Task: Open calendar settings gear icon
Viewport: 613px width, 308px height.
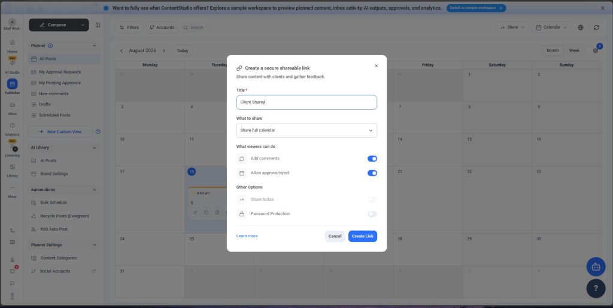Action: 596,51
